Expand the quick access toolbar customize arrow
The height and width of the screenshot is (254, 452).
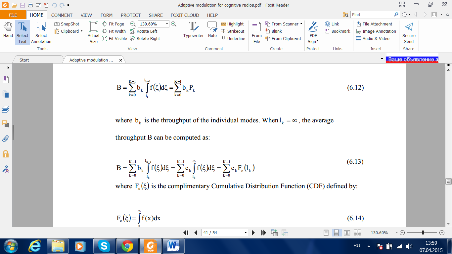click(x=68, y=5)
